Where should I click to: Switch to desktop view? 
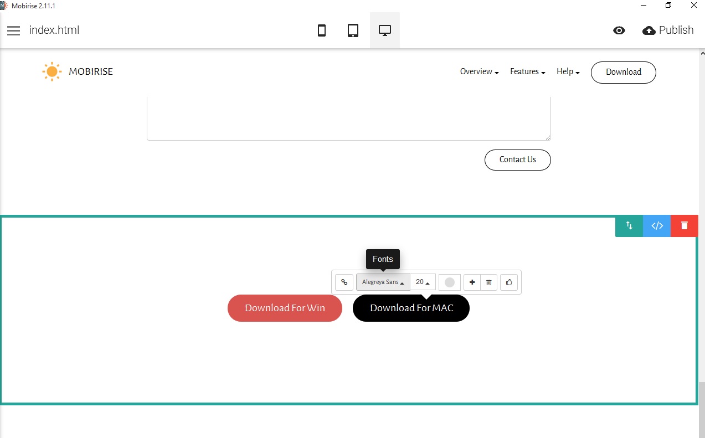click(384, 30)
